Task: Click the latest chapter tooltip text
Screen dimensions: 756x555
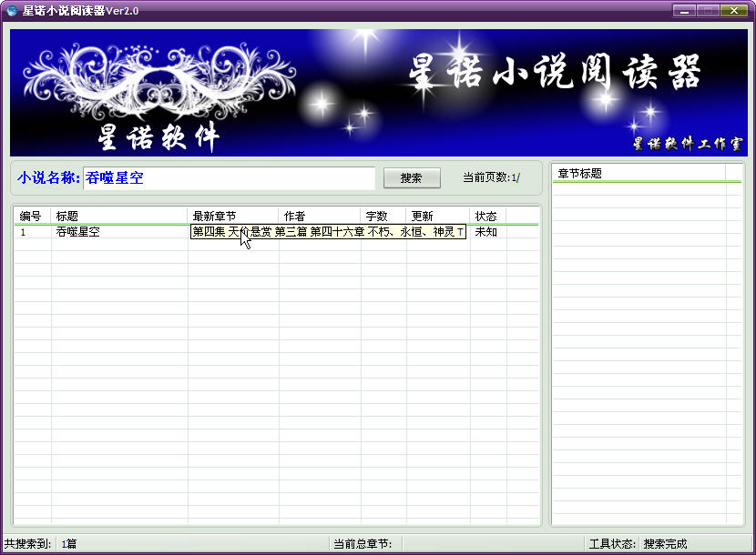Action: [328, 232]
